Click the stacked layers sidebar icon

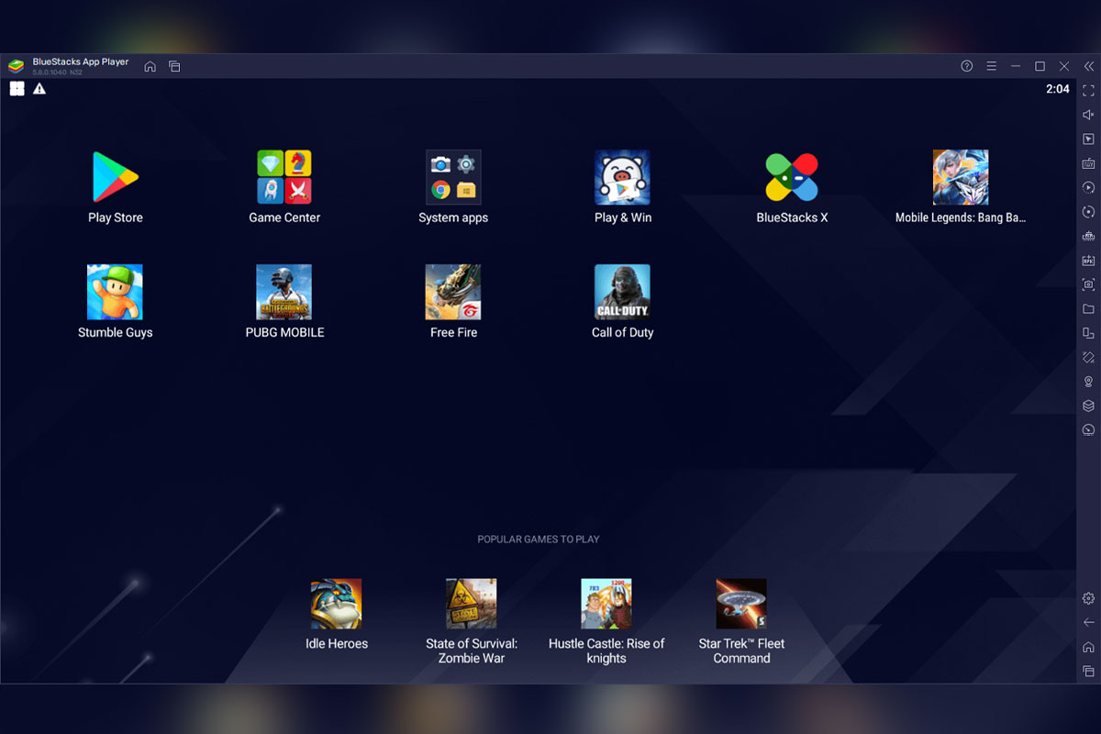click(x=1088, y=406)
